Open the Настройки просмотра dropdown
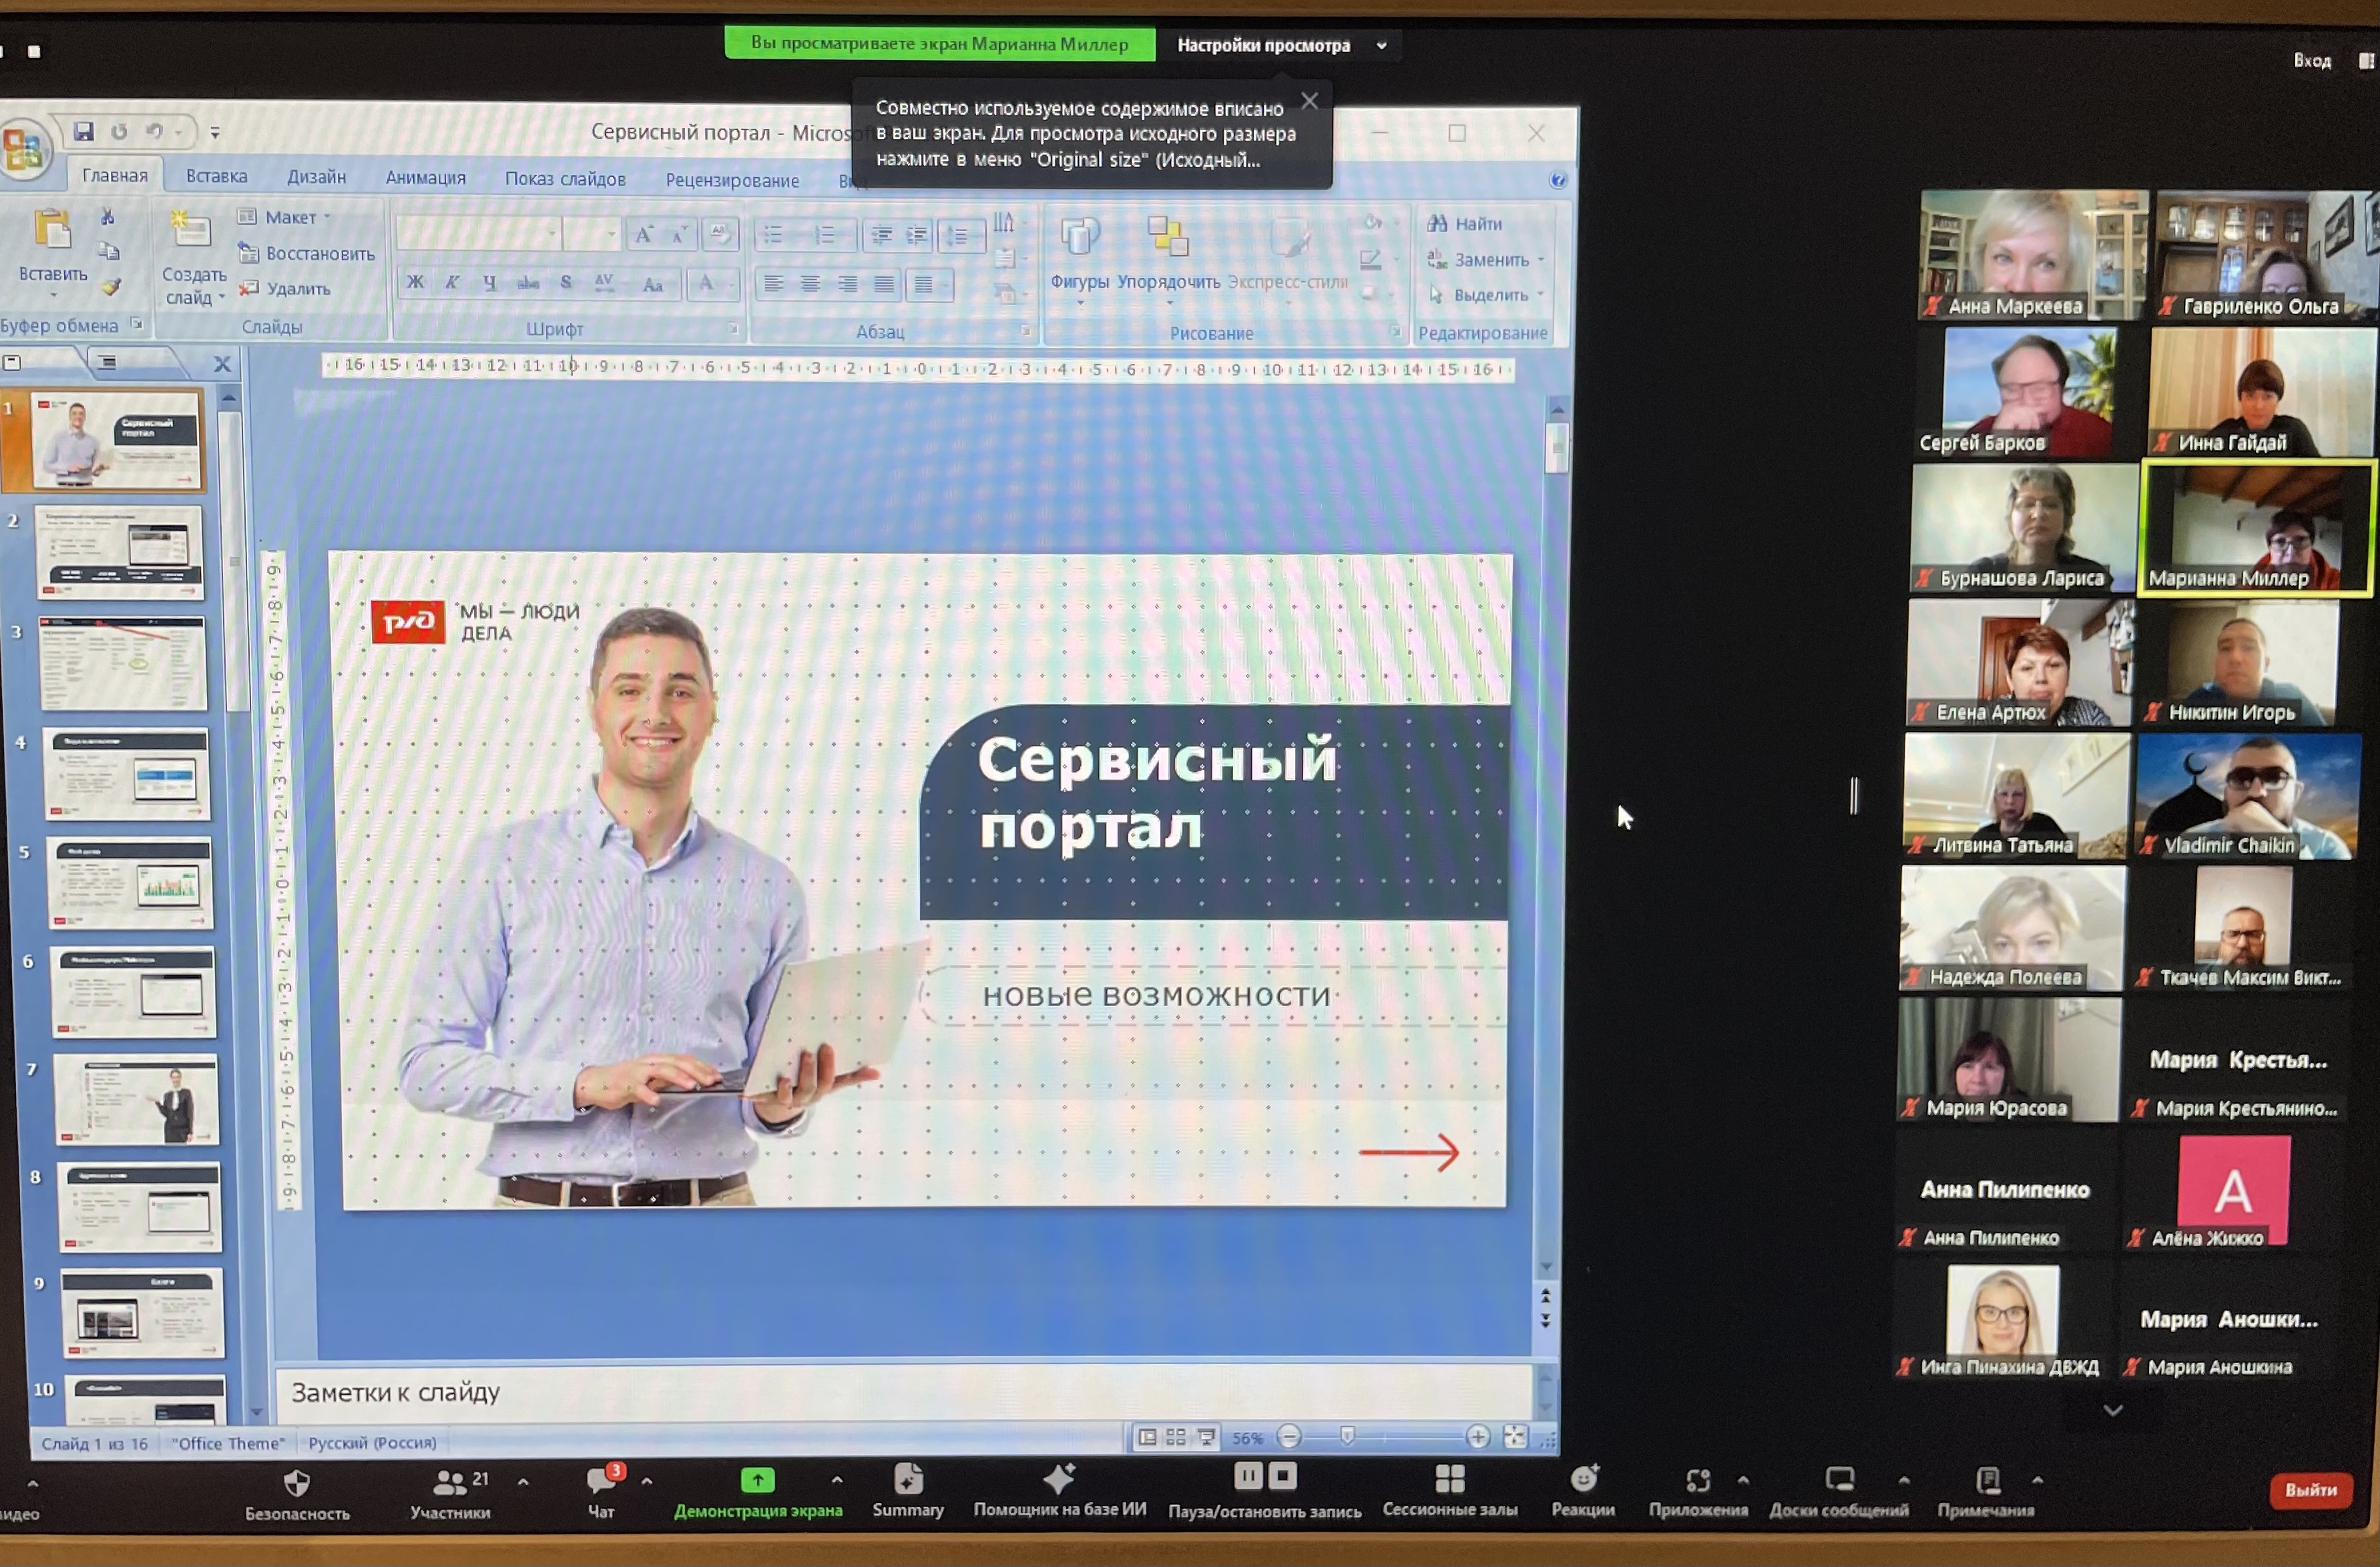 1281,45
